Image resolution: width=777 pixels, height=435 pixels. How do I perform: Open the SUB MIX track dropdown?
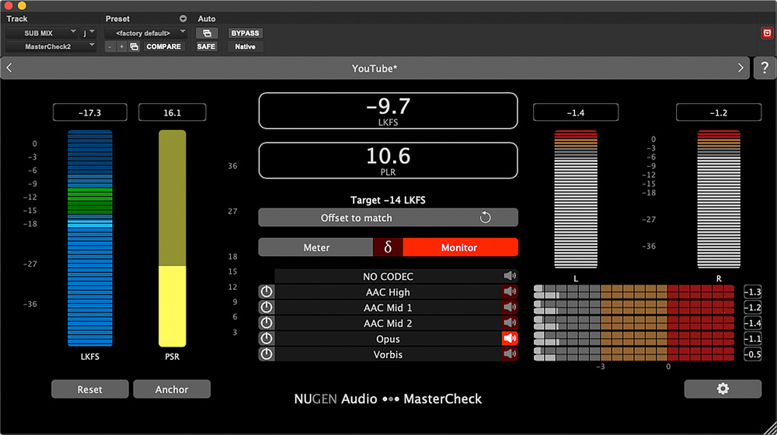(x=42, y=33)
